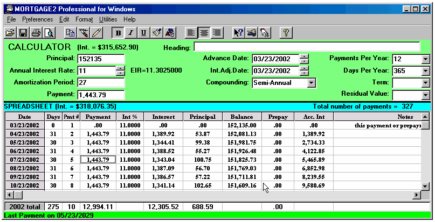
Task: Click the Principal input field
Action: (x=100, y=59)
